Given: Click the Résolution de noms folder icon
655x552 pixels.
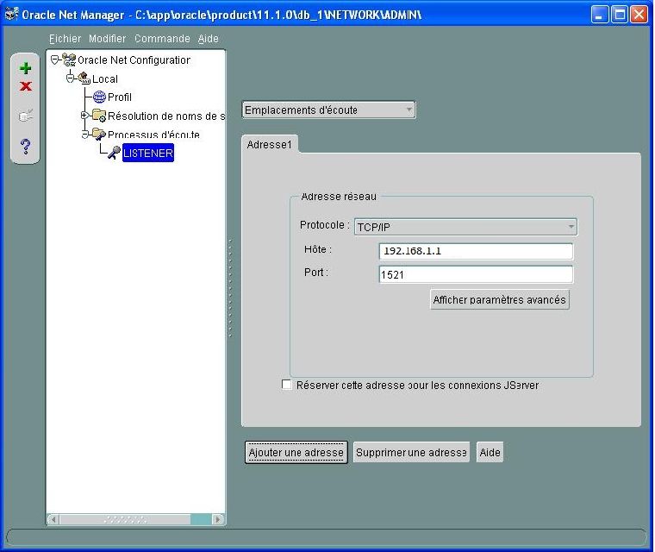Looking at the screenshot, I should [99, 116].
